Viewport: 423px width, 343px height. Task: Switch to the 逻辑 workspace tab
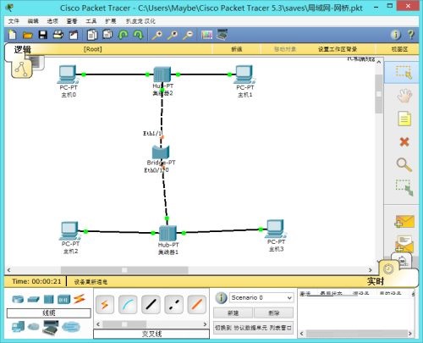coord(23,50)
